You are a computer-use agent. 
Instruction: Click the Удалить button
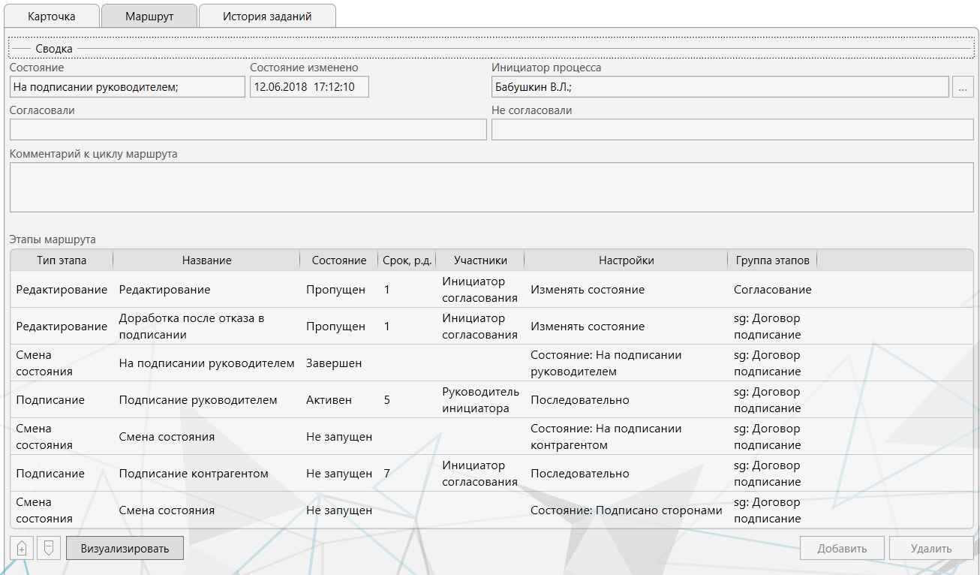tap(930, 548)
